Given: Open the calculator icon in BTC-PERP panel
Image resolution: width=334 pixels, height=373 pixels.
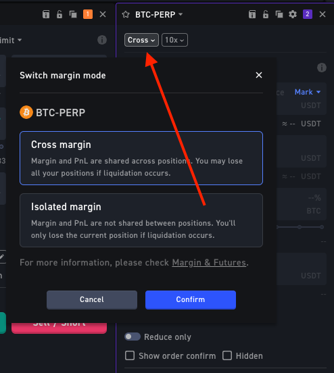Looking at the screenshot, I should (252, 14).
